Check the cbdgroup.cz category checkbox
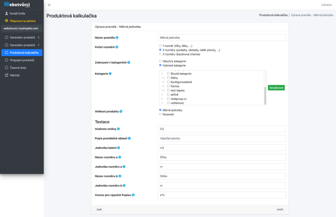 point(168,99)
